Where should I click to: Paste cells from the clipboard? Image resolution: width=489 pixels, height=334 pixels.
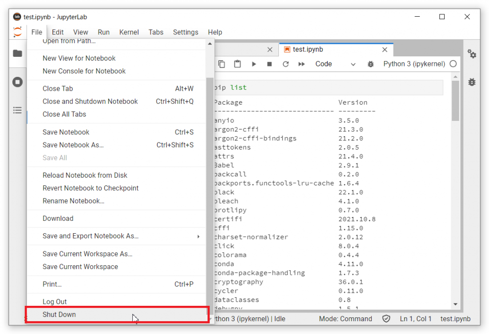237,64
